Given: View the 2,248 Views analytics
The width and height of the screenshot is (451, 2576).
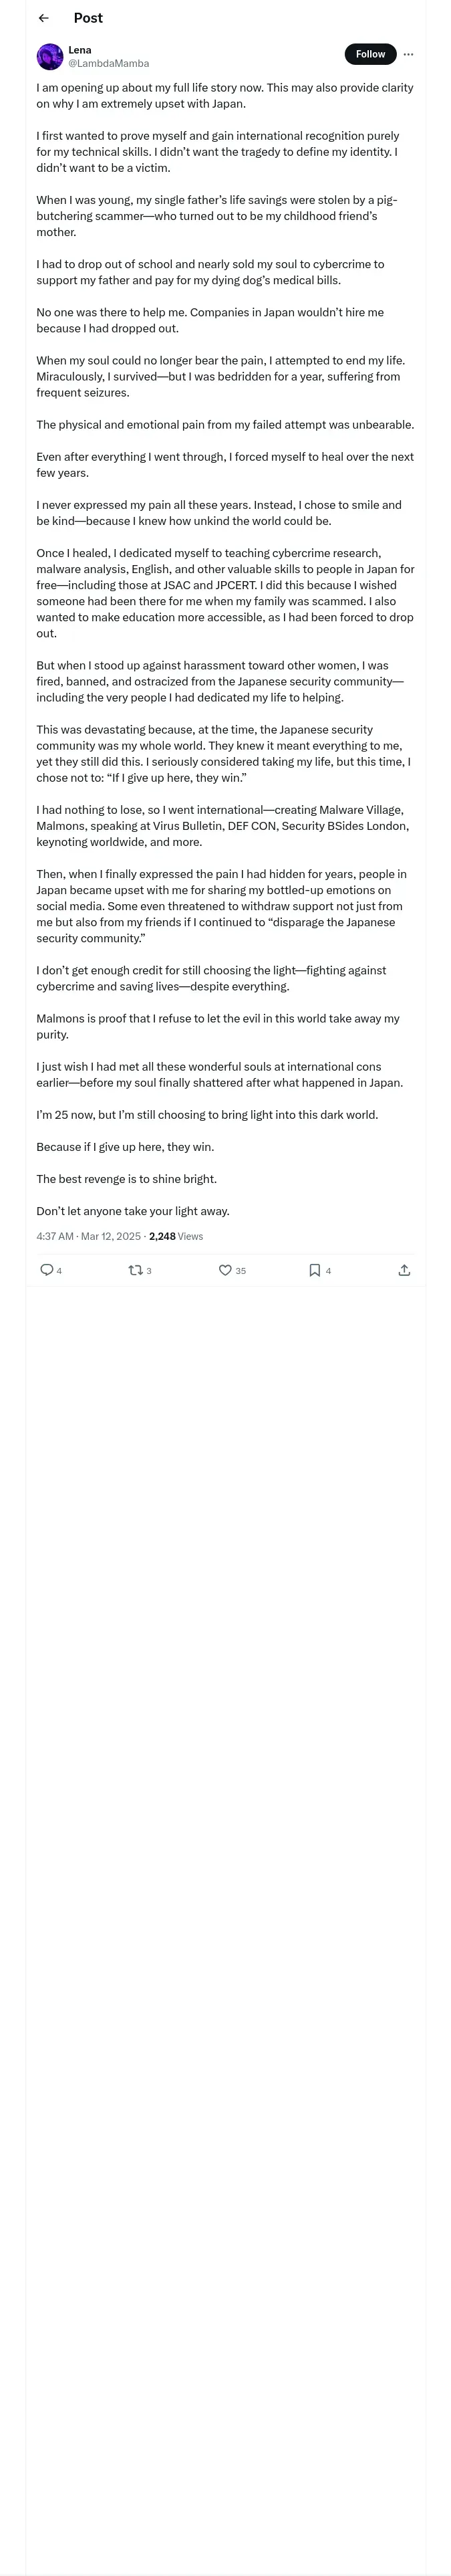Looking at the screenshot, I should tap(176, 1236).
